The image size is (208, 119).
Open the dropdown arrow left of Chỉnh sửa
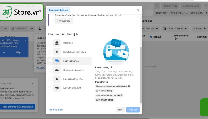pyautogui.click(x=5, y=29)
